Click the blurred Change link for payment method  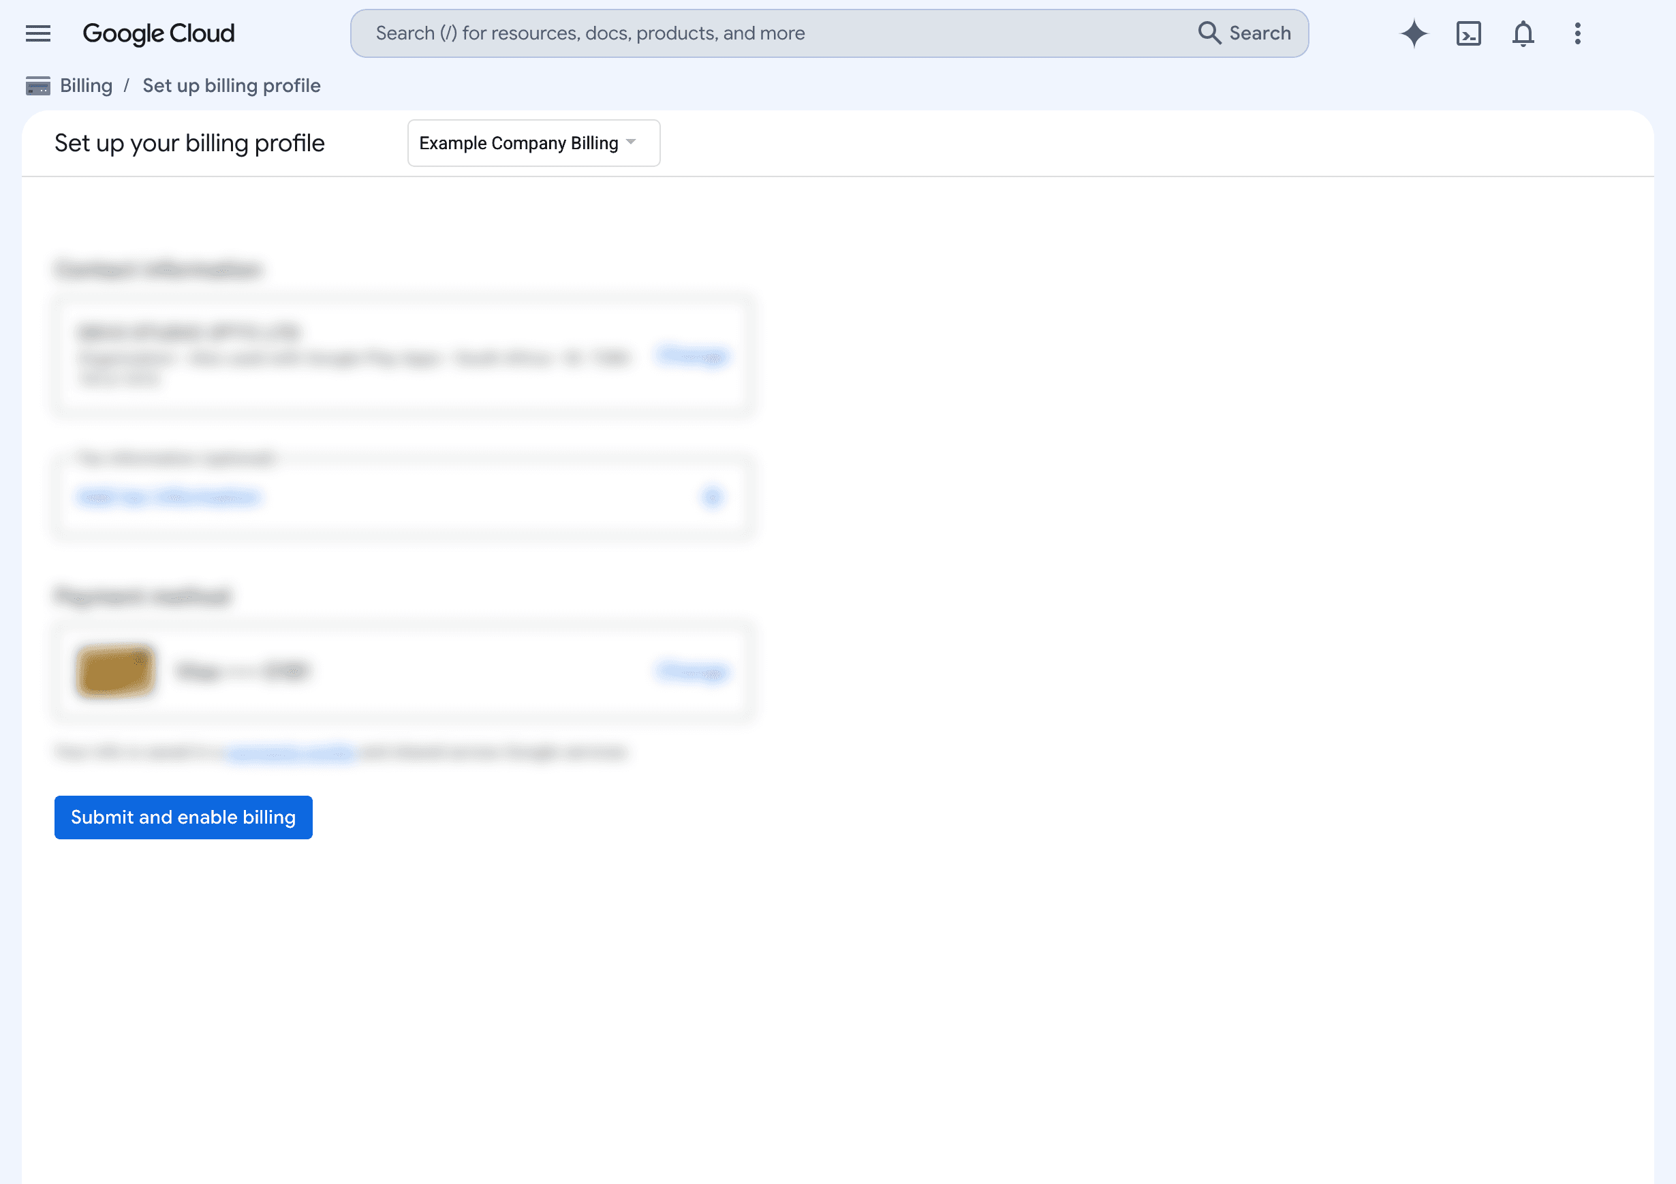click(692, 671)
